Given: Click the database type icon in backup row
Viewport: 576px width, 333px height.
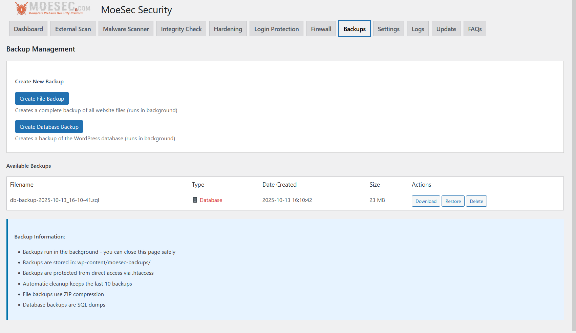Looking at the screenshot, I should [x=195, y=200].
